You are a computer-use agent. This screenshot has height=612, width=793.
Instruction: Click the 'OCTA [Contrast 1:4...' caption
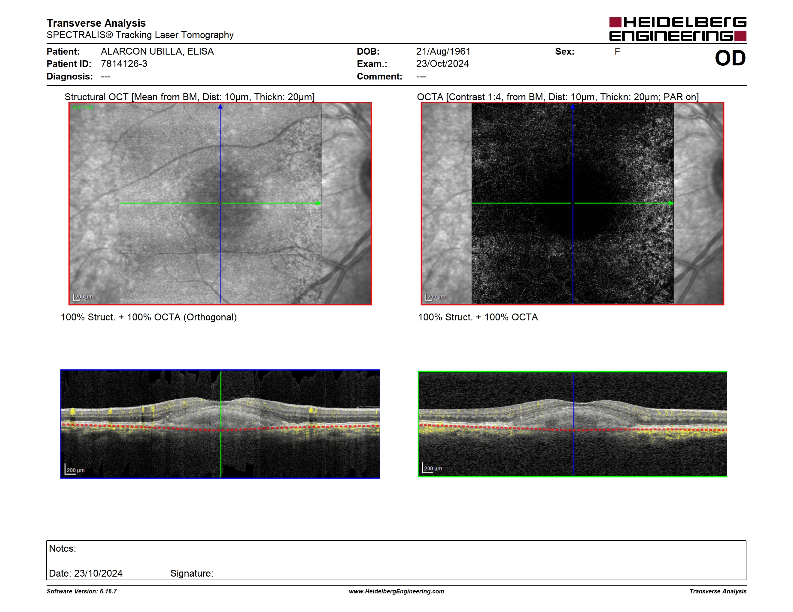[558, 97]
